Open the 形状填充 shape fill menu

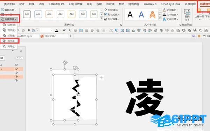point(112,10)
